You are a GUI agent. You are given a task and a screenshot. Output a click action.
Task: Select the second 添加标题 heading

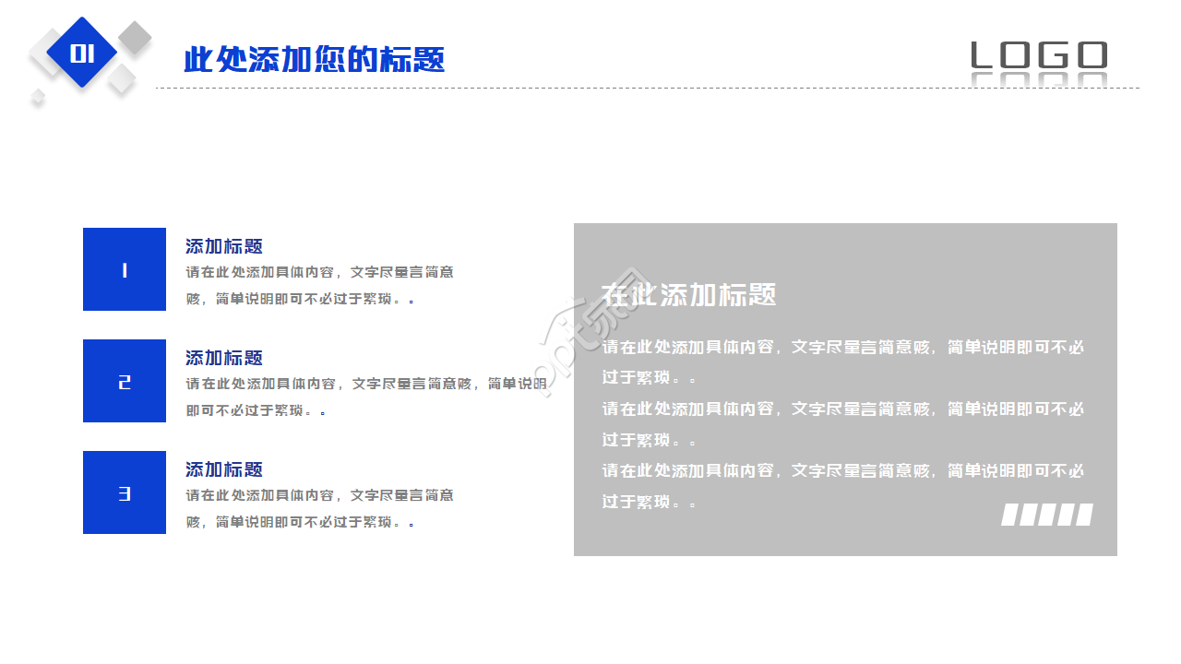pyautogui.click(x=223, y=358)
